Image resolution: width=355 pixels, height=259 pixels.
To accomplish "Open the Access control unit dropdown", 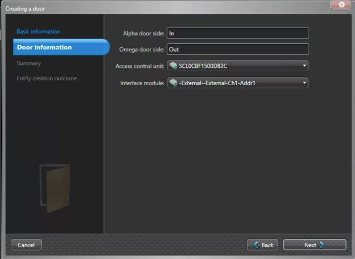I will tap(238, 66).
